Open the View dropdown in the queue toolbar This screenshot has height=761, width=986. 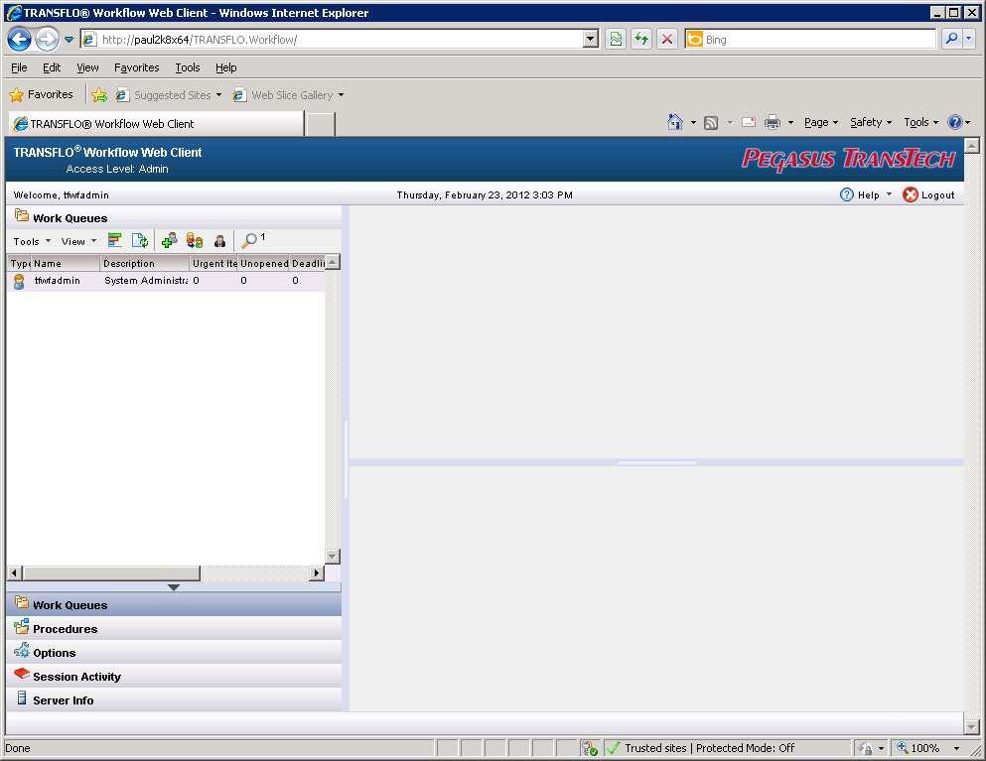point(77,241)
